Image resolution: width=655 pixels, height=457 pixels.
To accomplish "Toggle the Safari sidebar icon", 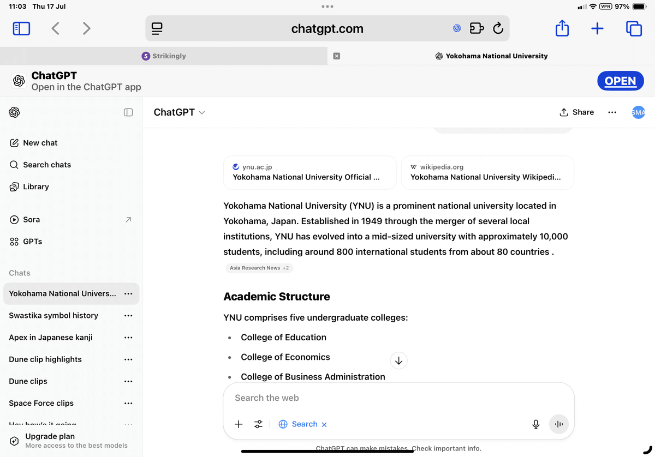I will [21, 28].
